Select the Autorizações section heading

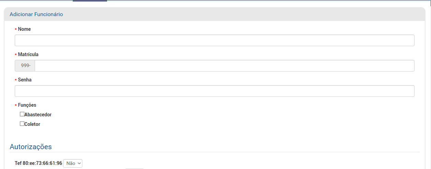pos(31,147)
